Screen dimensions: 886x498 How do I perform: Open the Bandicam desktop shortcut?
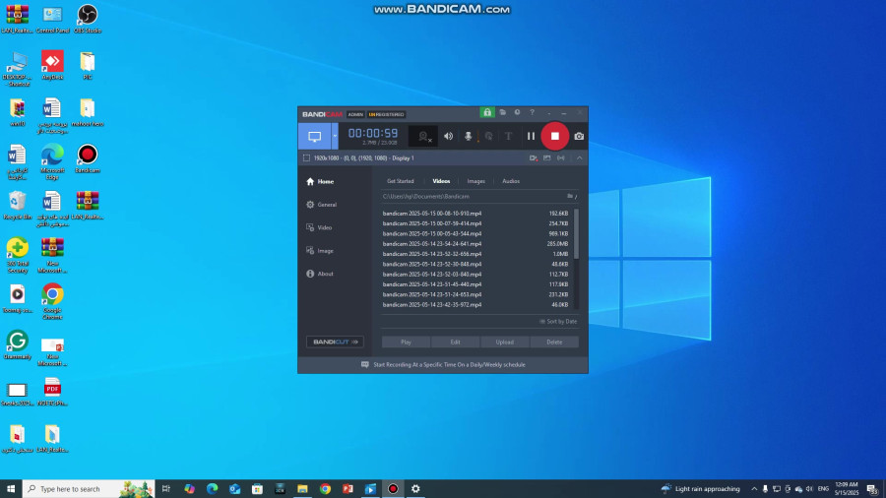pyautogui.click(x=87, y=158)
